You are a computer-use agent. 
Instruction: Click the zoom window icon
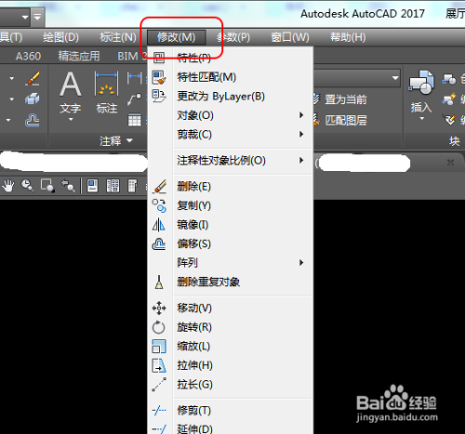pyautogui.click(x=47, y=186)
